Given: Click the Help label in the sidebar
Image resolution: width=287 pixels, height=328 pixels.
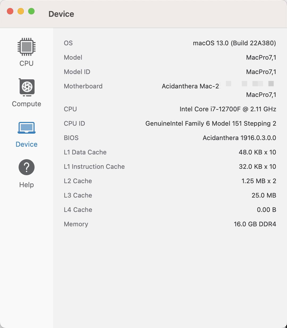Looking at the screenshot, I should click(26, 184).
